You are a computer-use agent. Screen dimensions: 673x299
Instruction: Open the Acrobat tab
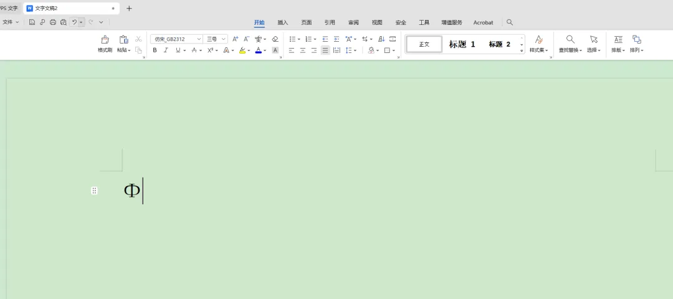484,22
